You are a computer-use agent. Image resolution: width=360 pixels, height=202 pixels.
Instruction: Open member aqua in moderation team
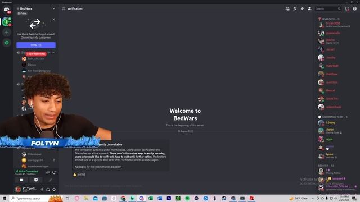336,139
